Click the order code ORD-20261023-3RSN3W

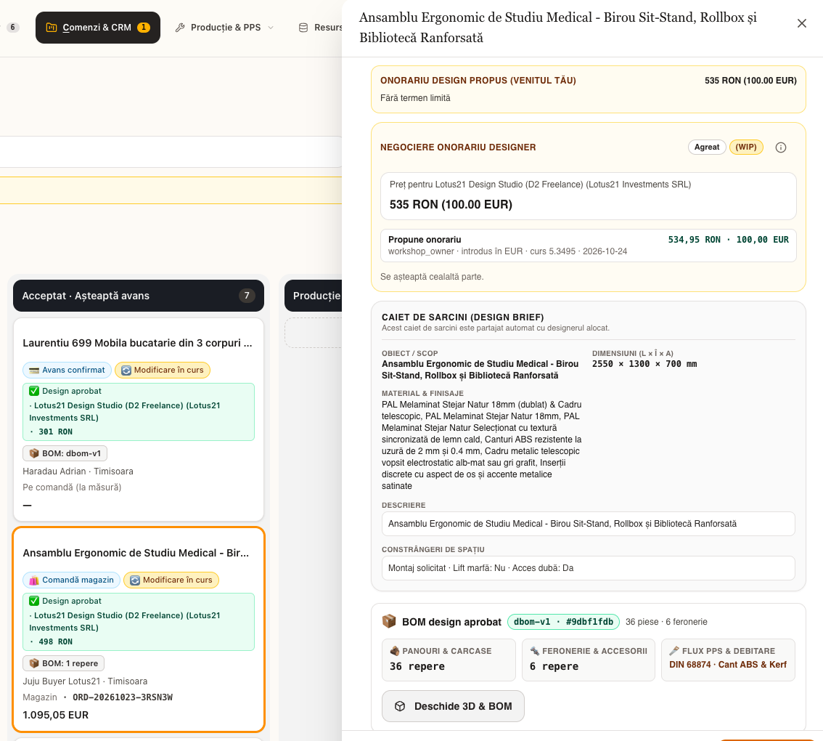tap(123, 697)
